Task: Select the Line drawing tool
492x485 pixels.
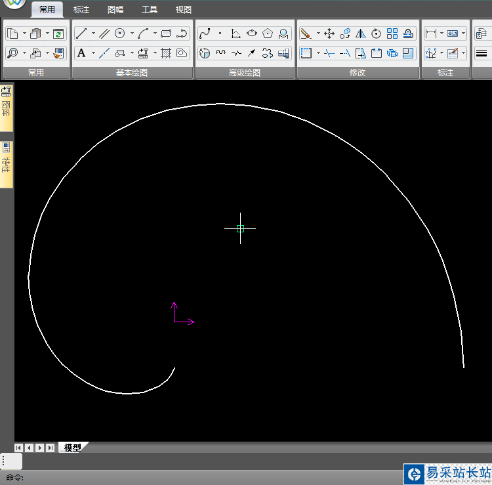Action: (x=81, y=33)
